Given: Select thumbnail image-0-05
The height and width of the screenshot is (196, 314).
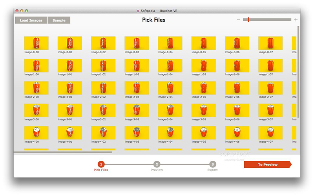Looking at the screenshot, I should click(203, 43).
